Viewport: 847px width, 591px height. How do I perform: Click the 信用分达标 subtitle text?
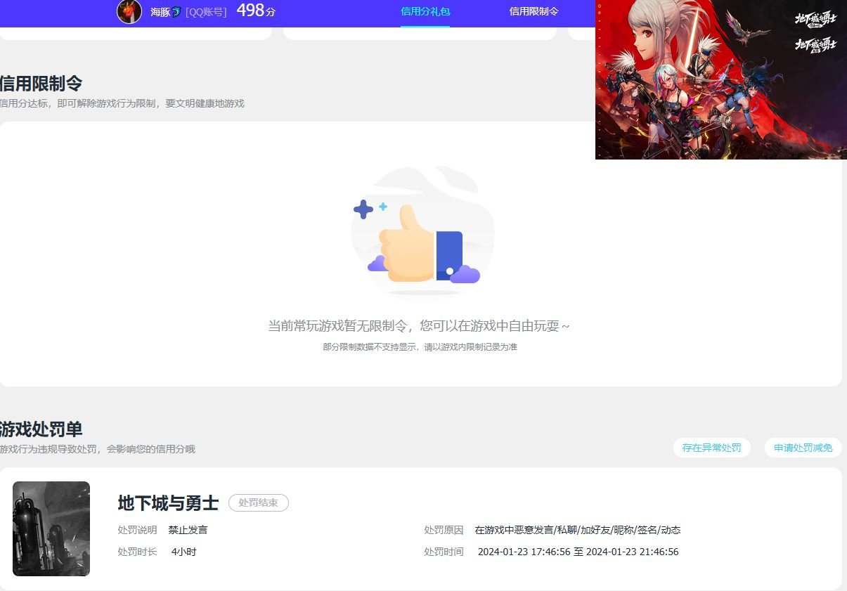click(122, 103)
